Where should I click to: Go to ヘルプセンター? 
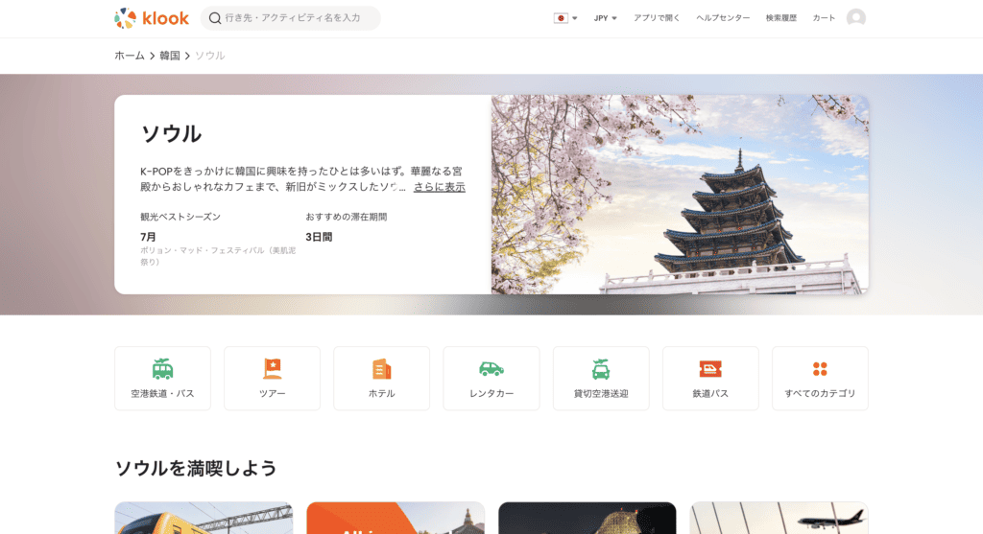tap(723, 18)
